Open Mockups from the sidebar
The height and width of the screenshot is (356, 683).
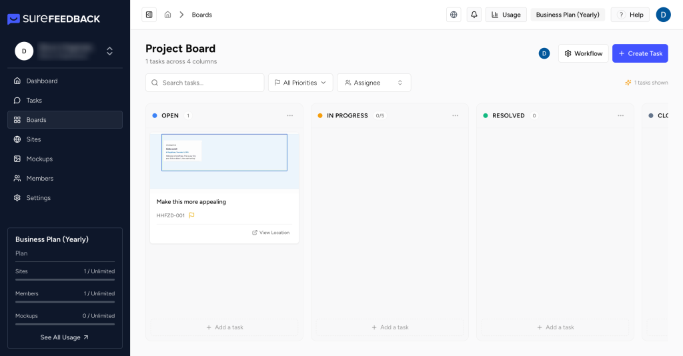click(x=39, y=159)
